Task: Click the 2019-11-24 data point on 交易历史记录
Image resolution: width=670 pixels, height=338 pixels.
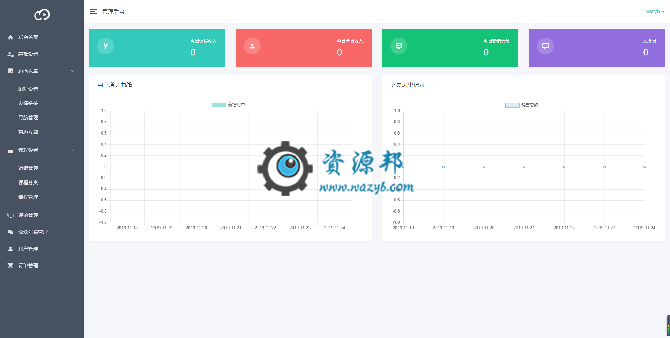Action: 645,167
